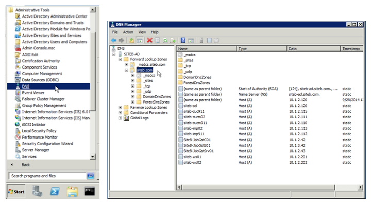
Task: Click the Up One Level folder icon
Action: (131, 40)
